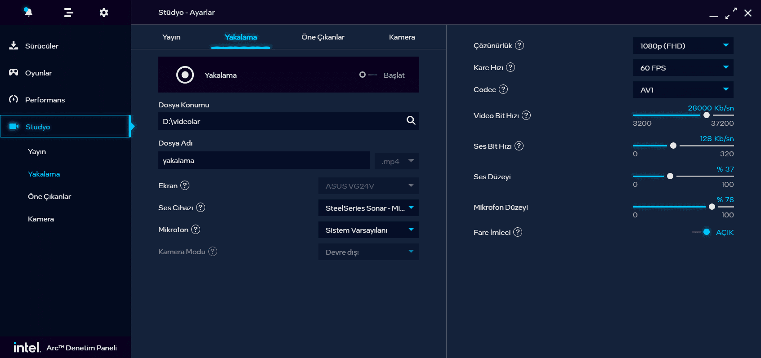Expand the Kare Hızı 60 FPS dropdown
Screen dimensions: 761x358
[683, 68]
